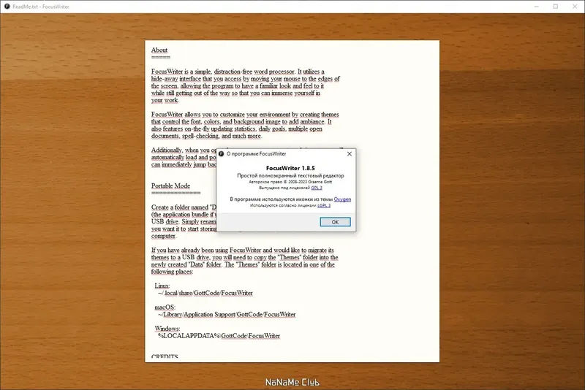Click the "~/Library/Application Support/GottCode/FocusWriter" path text
Viewport: 585px width, 390px height.
pyautogui.click(x=227, y=314)
